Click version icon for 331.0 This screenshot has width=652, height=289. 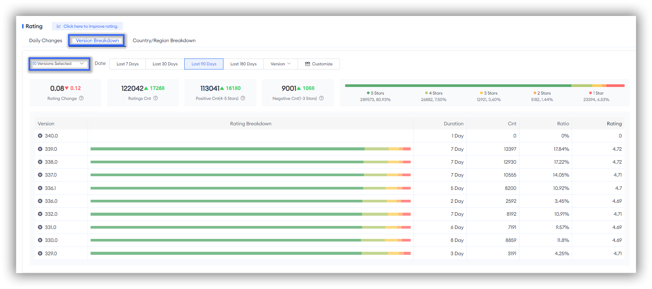[x=40, y=227]
